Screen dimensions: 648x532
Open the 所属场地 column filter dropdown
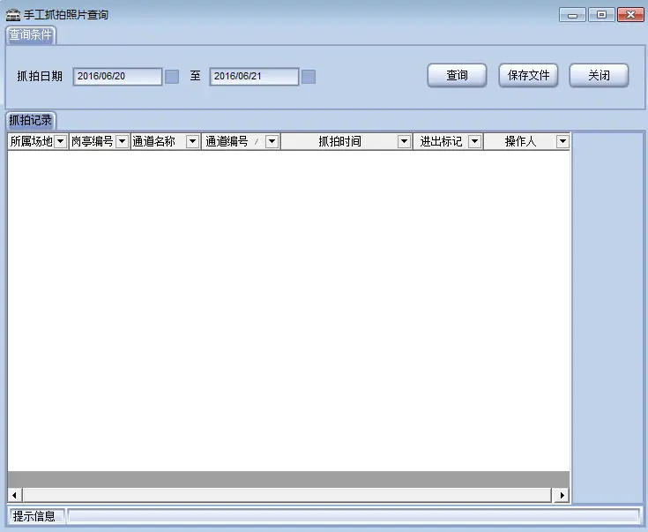coord(60,141)
